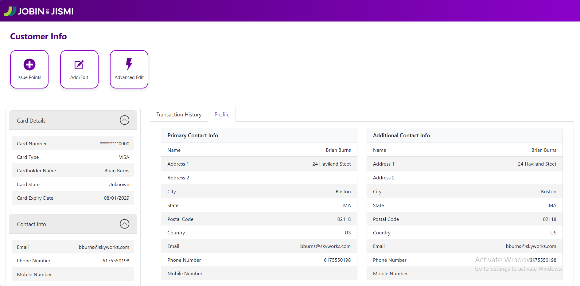This screenshot has height=286, width=580.
Task: Click the email address in the Contact Info panel
Action: click(x=104, y=247)
